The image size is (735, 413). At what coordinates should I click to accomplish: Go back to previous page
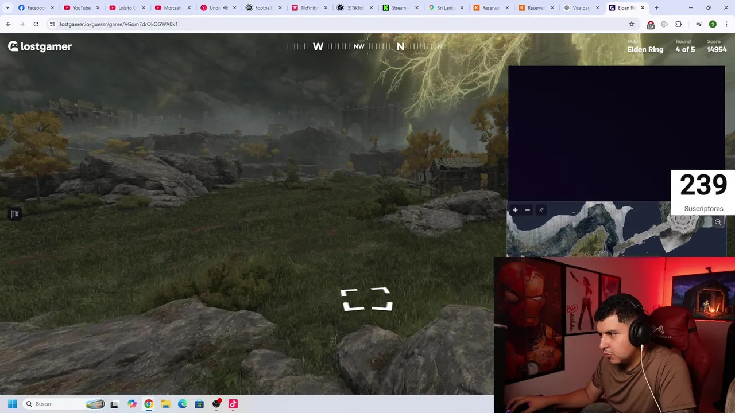click(x=8, y=24)
